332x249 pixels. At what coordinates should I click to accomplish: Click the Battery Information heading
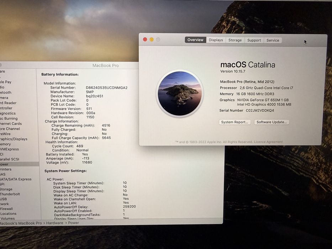click(x=60, y=75)
